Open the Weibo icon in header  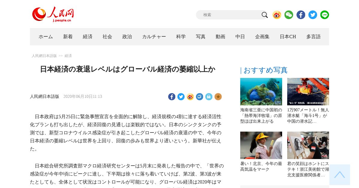[277, 15]
